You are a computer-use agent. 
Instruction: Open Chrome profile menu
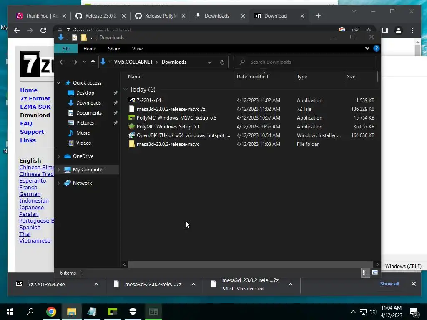coord(398,30)
